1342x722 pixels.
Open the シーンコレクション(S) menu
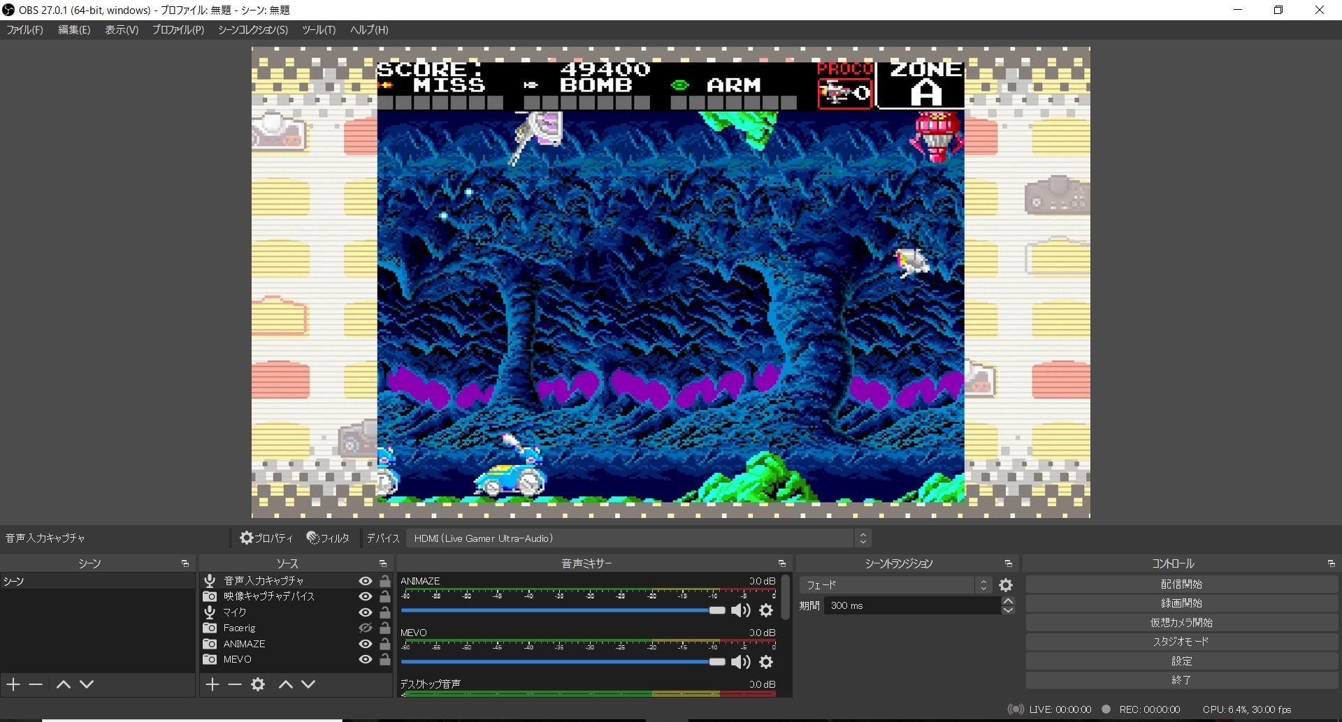253,30
